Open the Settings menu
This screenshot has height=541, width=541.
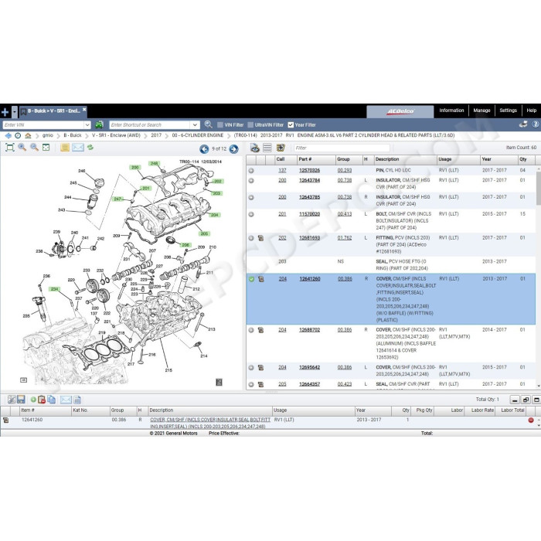pos(508,111)
